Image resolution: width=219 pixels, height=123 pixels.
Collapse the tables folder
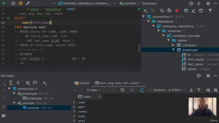(x=169, y=40)
